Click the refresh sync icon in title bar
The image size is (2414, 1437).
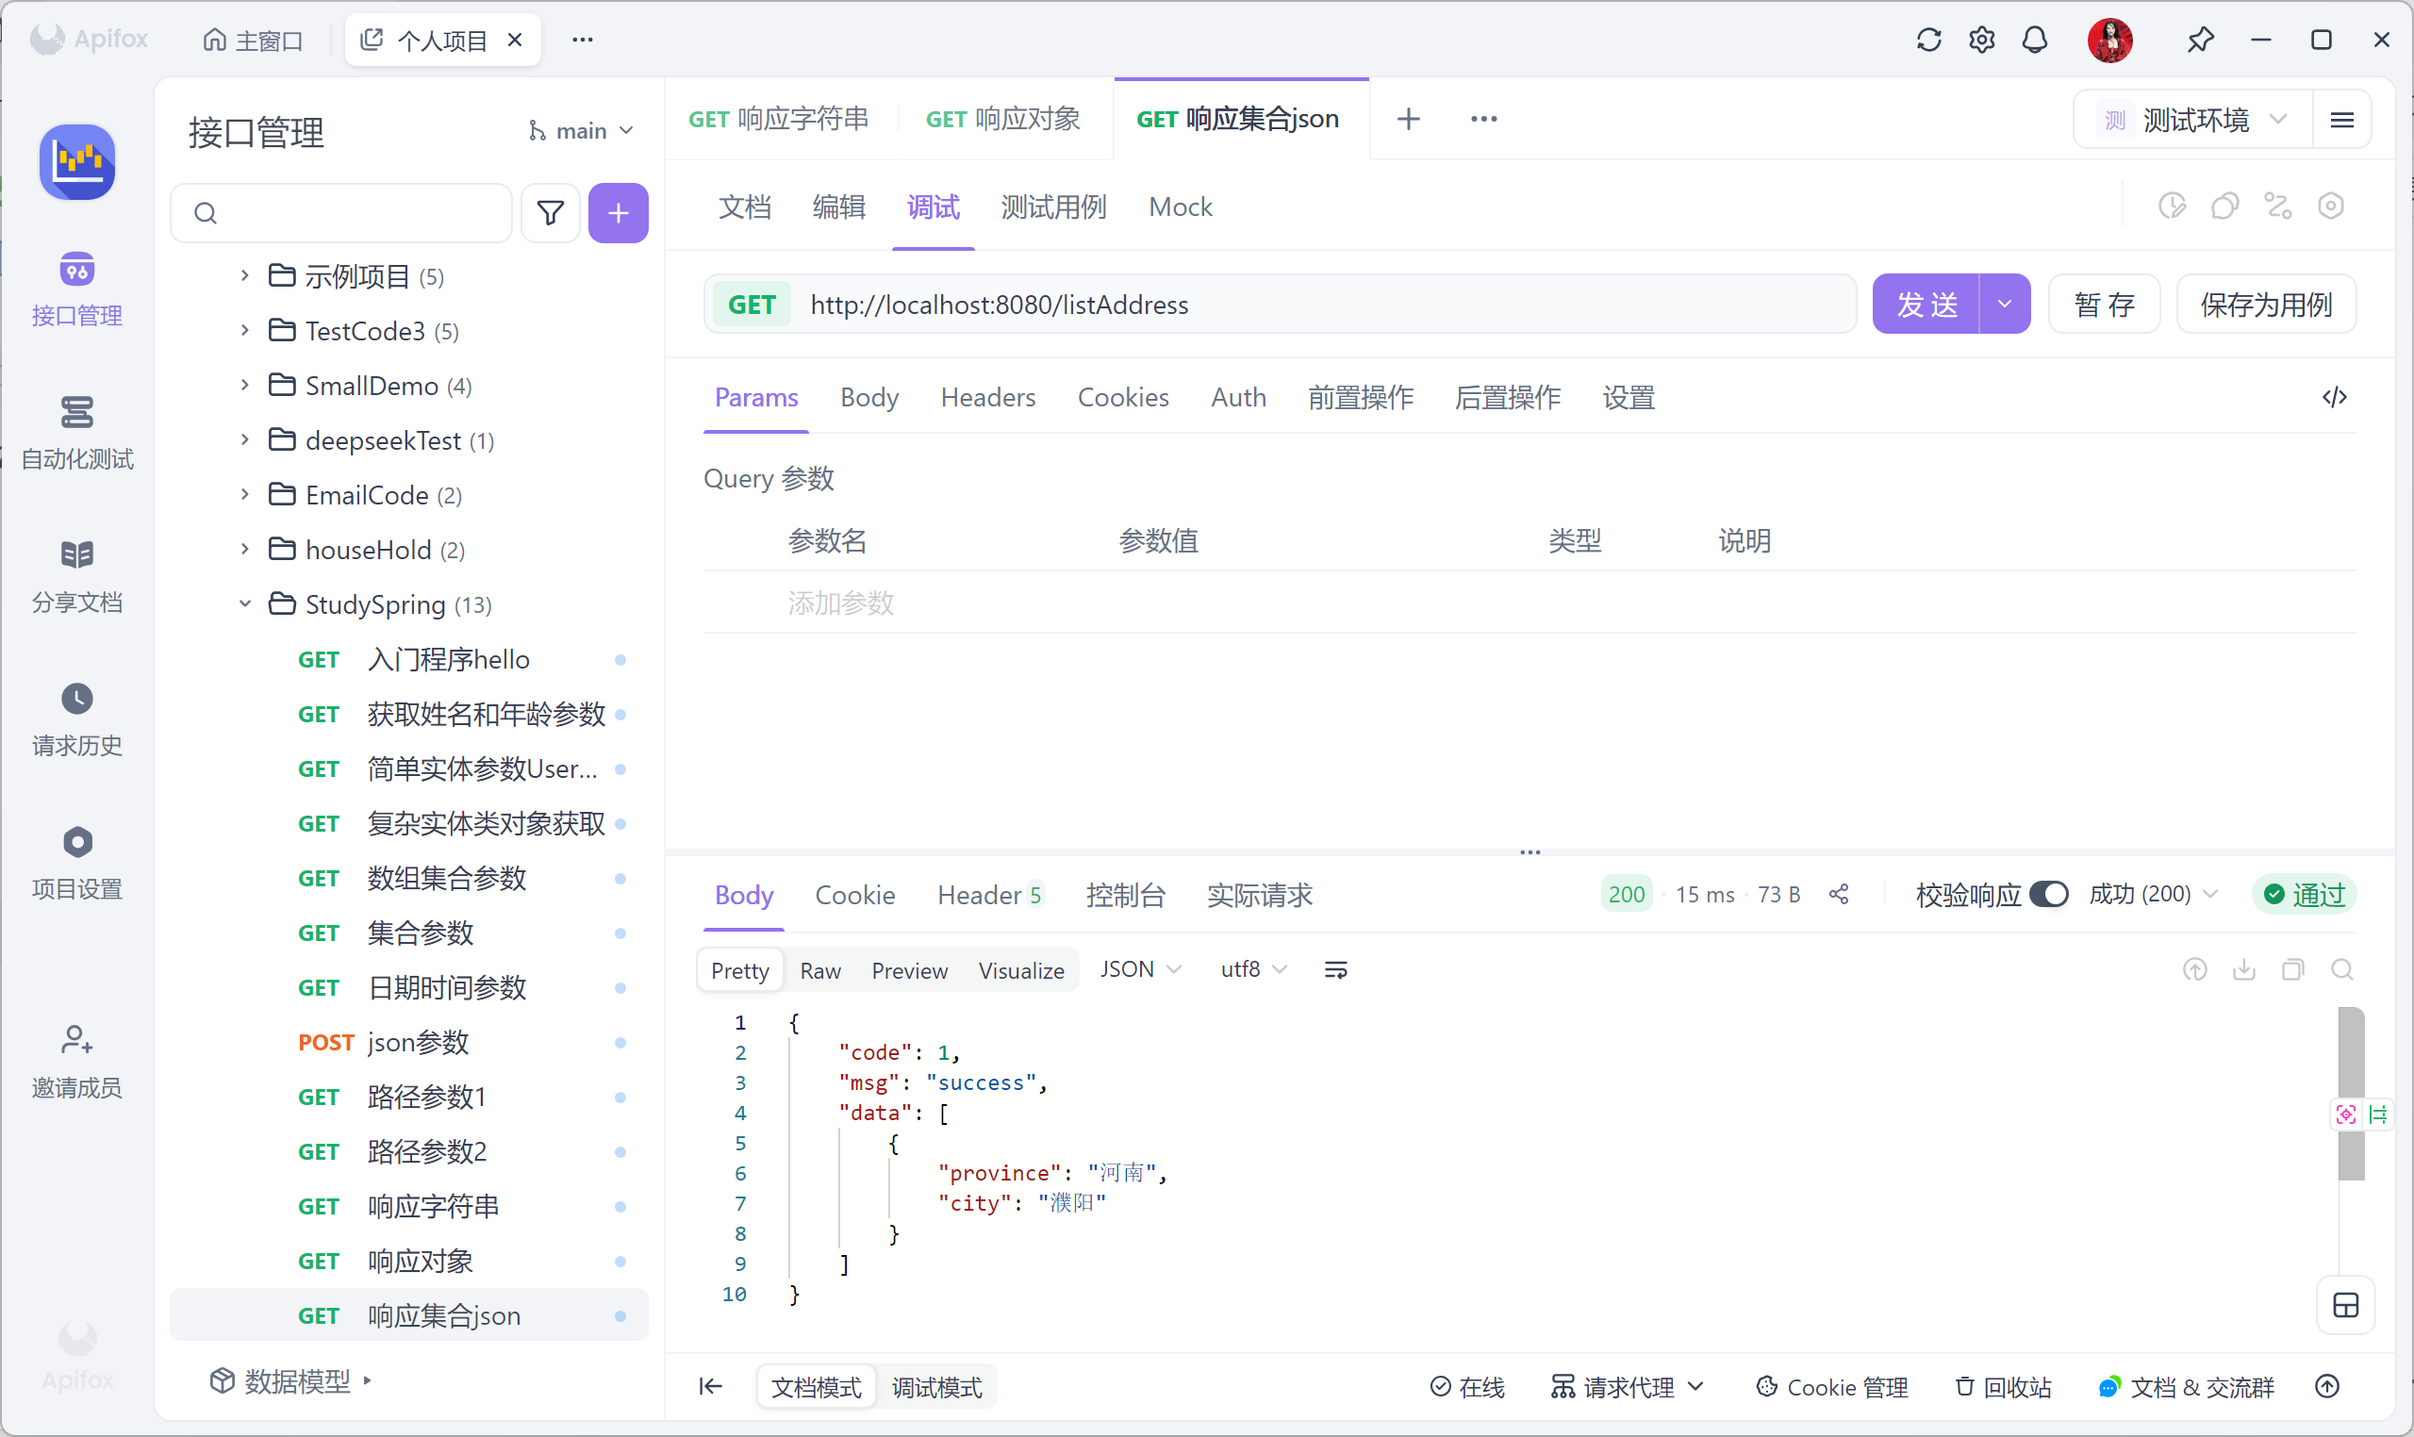point(1928,40)
